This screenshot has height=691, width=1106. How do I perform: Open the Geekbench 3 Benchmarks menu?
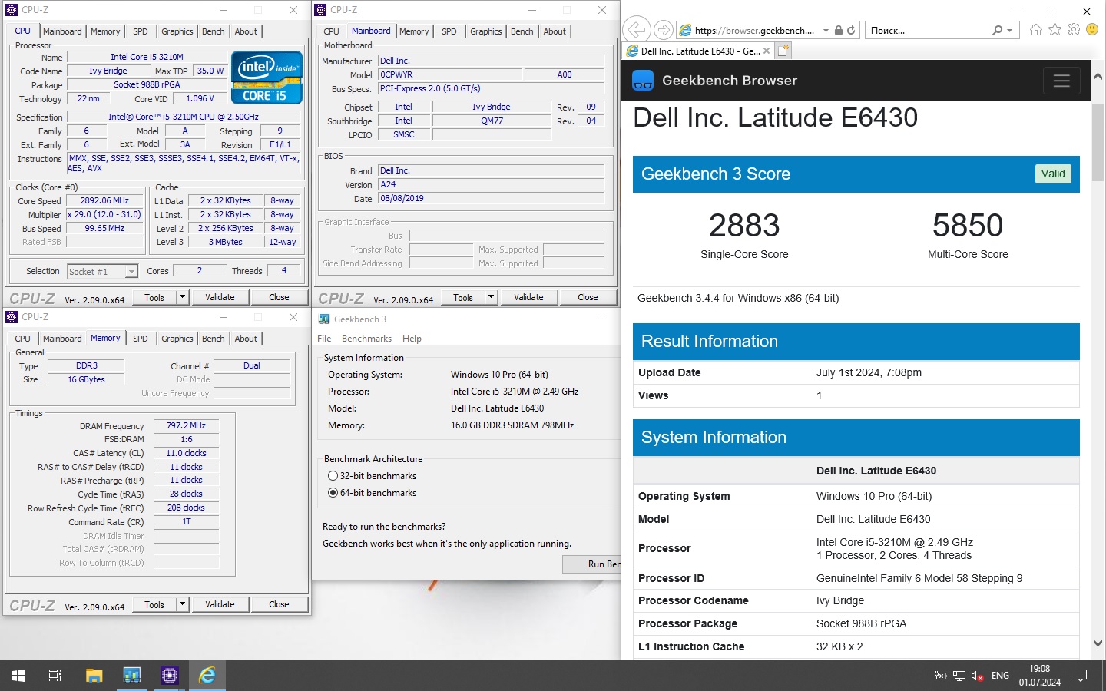coord(366,339)
